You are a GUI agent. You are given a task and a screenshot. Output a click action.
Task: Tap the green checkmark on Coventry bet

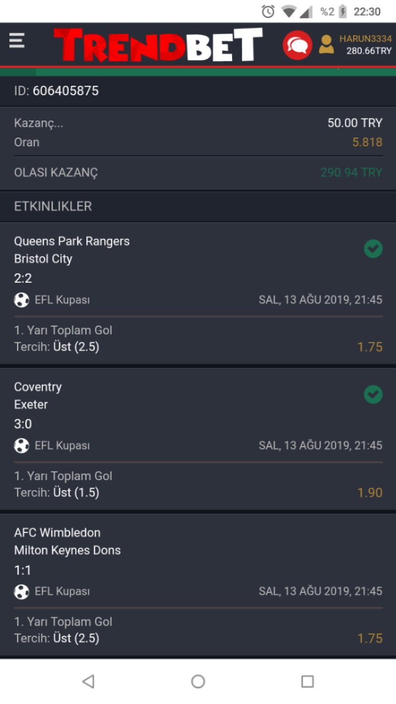[x=373, y=394]
